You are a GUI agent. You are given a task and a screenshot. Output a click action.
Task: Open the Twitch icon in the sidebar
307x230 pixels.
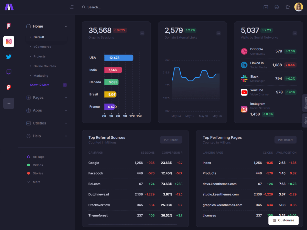coord(9,72)
